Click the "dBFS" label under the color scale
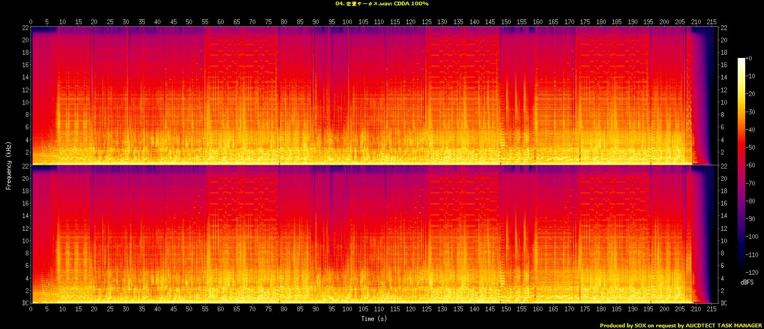The width and height of the screenshot is (764, 329). (747, 282)
